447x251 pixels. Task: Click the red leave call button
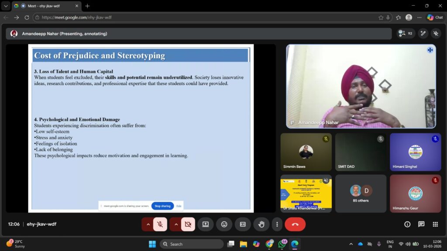[x=295, y=224]
